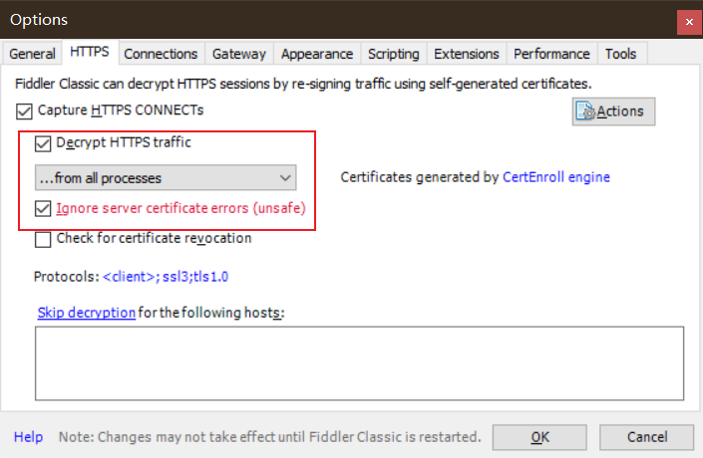Select the Tools tab
Viewport: 703px width, 458px height.
click(620, 54)
